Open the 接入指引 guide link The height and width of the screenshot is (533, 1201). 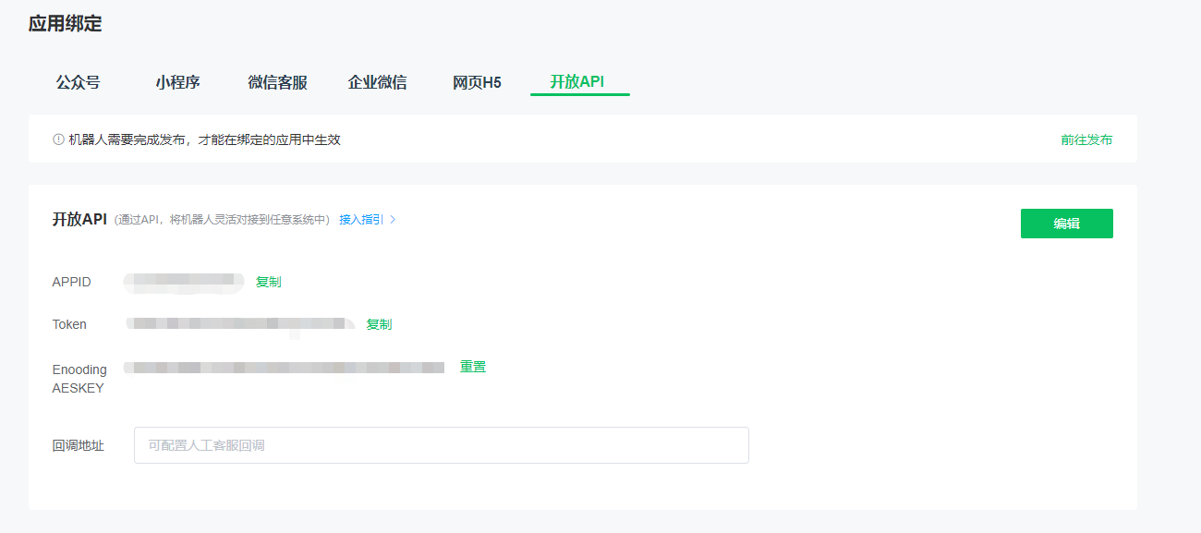[361, 220]
